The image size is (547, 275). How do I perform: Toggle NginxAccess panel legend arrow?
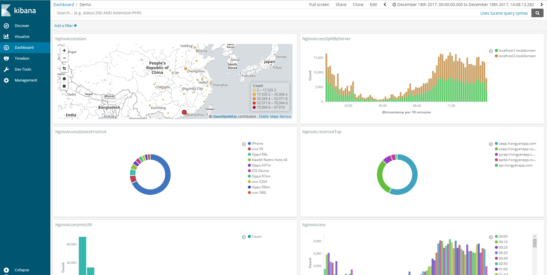(491, 237)
